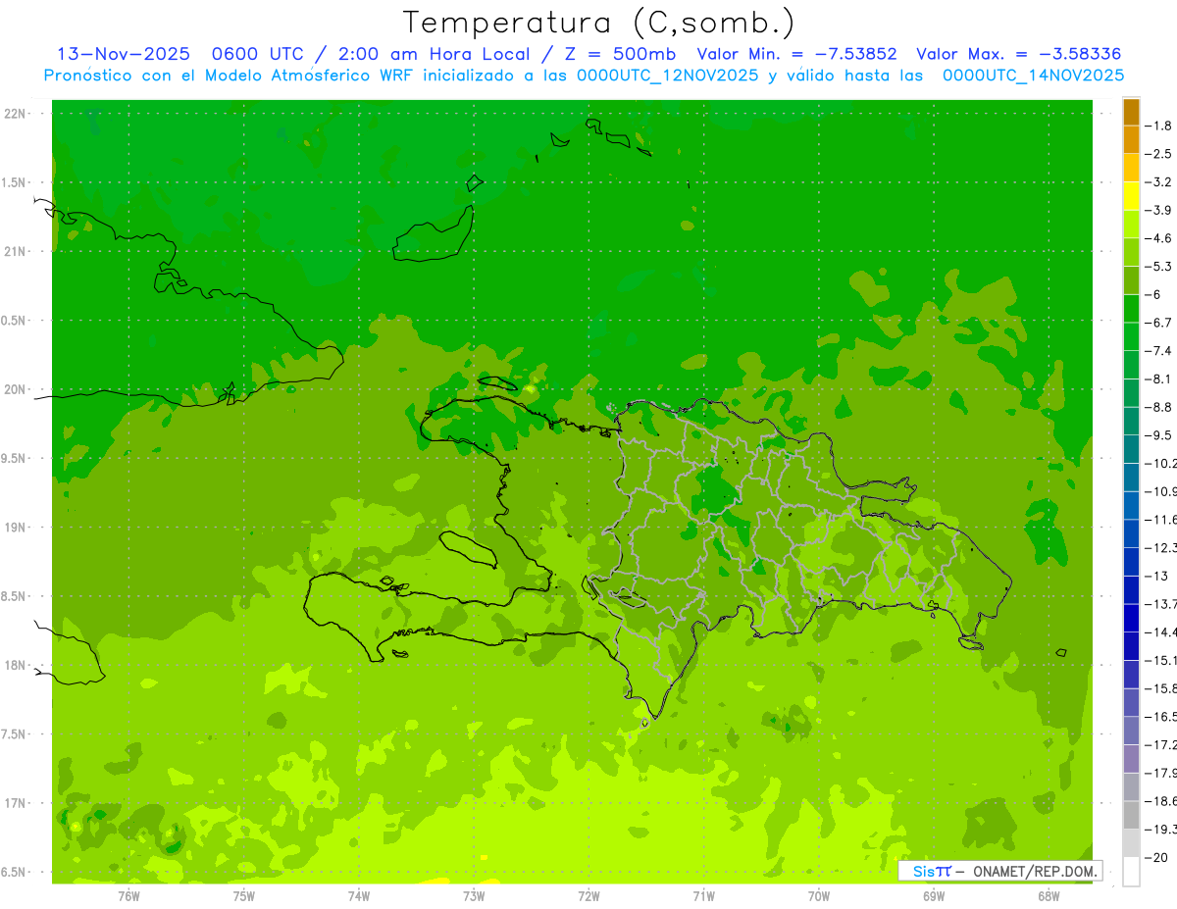This screenshot has height=909, width=1177.
Task: Click the "Valor Min. = -7.53852" value
Action: click(796, 54)
